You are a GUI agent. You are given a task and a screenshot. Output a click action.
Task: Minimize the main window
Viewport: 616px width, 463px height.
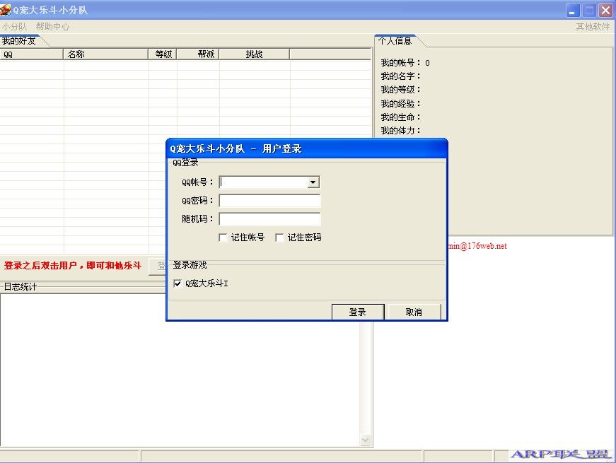pos(573,10)
